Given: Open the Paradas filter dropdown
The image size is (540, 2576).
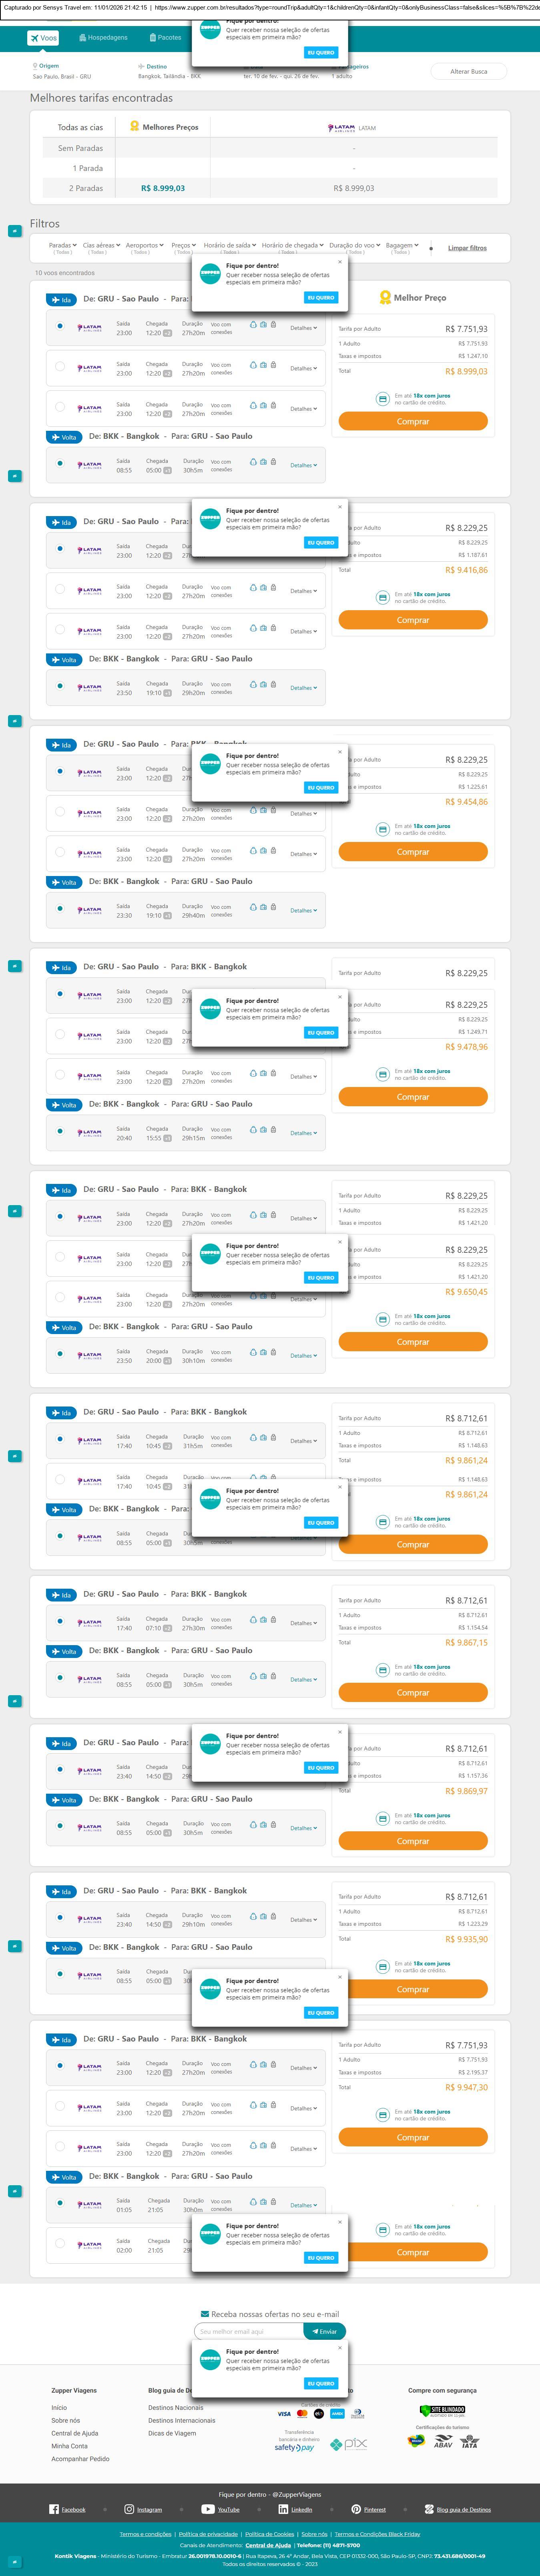Looking at the screenshot, I should point(63,245).
